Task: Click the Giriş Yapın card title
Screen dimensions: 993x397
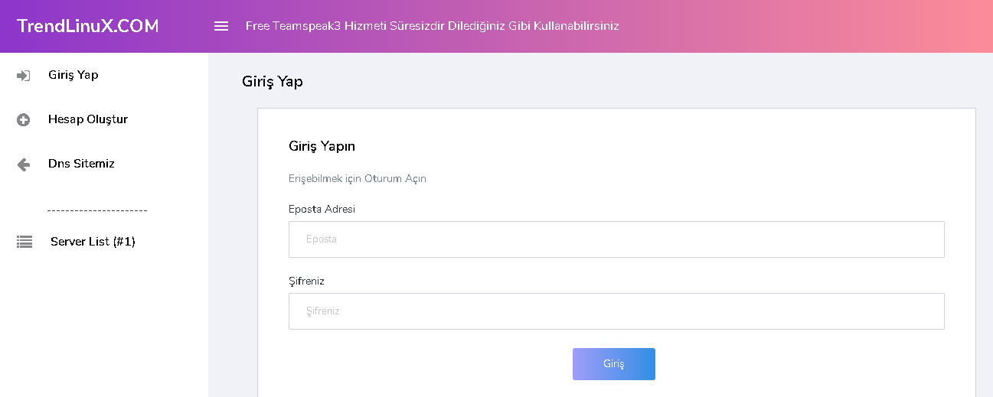Action: tap(322, 146)
